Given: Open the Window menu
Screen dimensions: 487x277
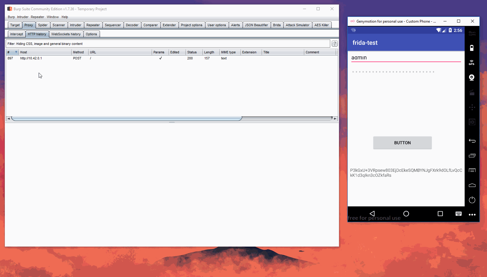Looking at the screenshot, I should pos(53,17).
